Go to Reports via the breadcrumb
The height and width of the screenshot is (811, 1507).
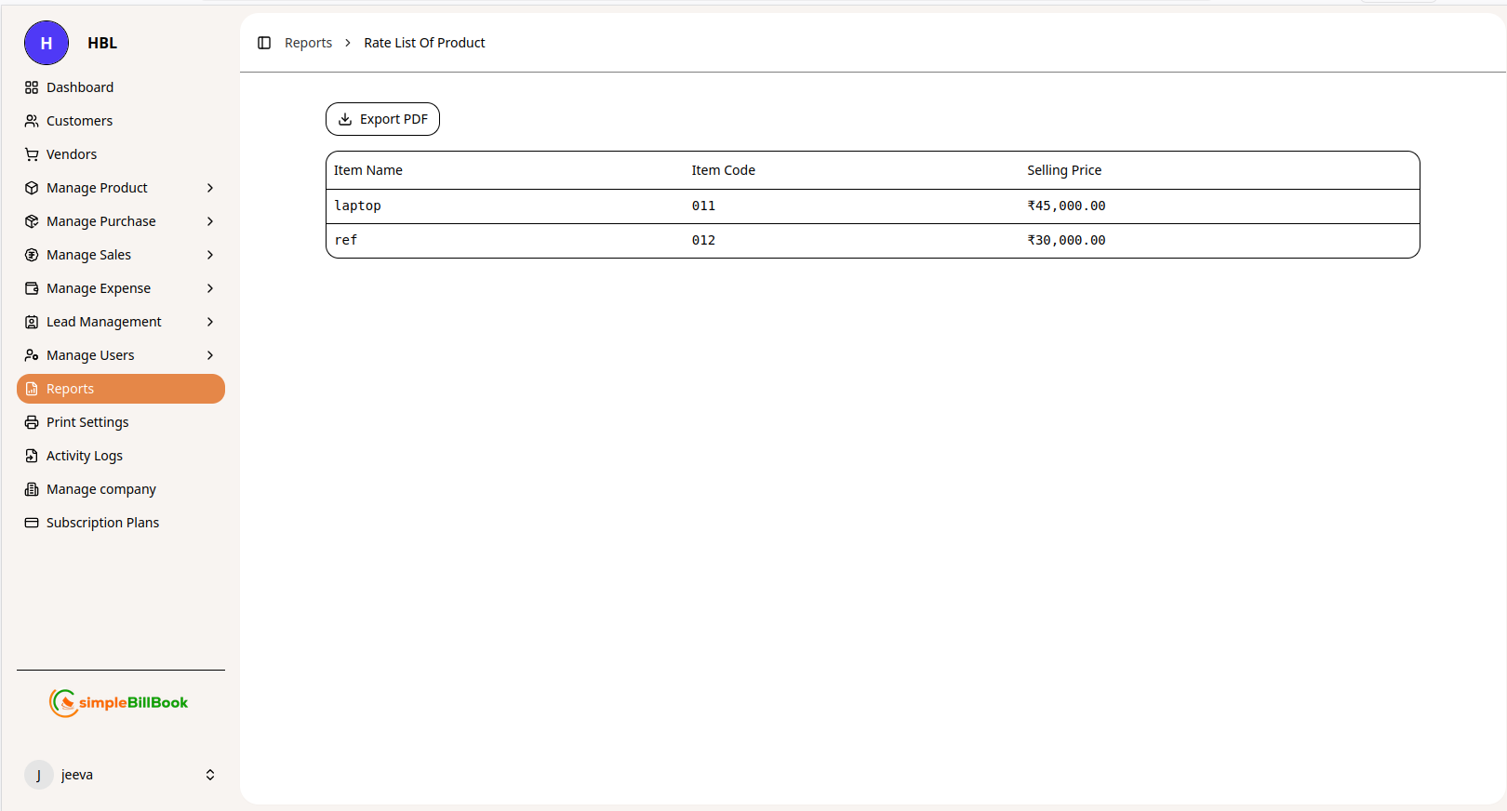coord(308,43)
